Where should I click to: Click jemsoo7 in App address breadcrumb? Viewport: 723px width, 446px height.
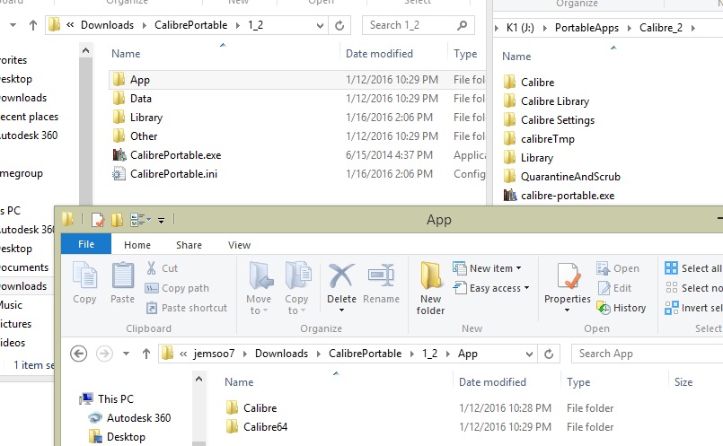214,354
